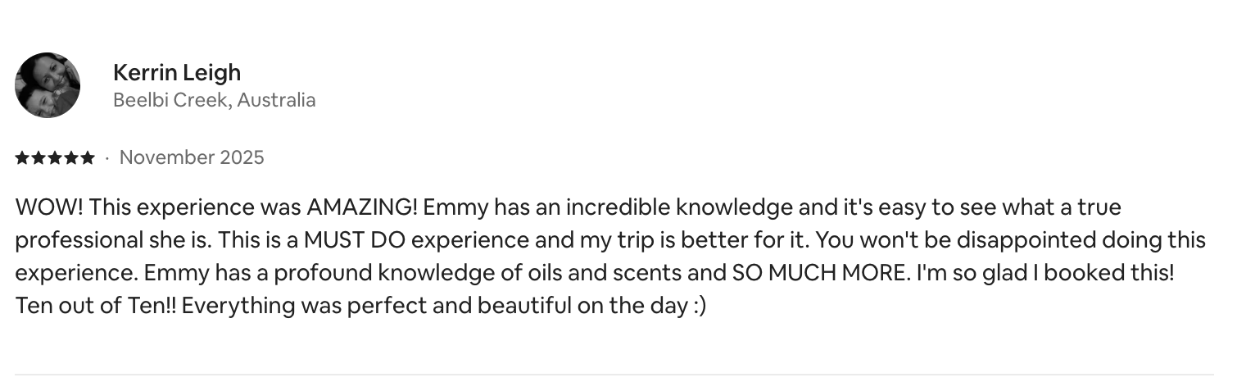
Task: Click the word November in the date
Action: tap(166, 157)
